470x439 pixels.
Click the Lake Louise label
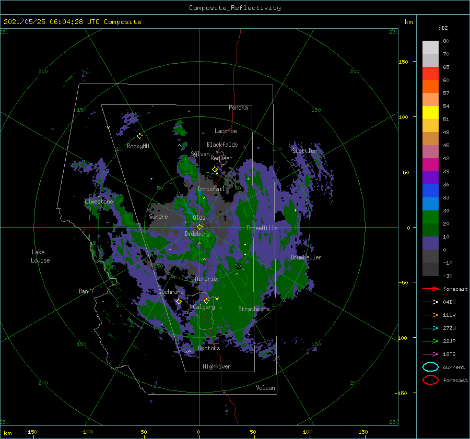[x=40, y=256]
